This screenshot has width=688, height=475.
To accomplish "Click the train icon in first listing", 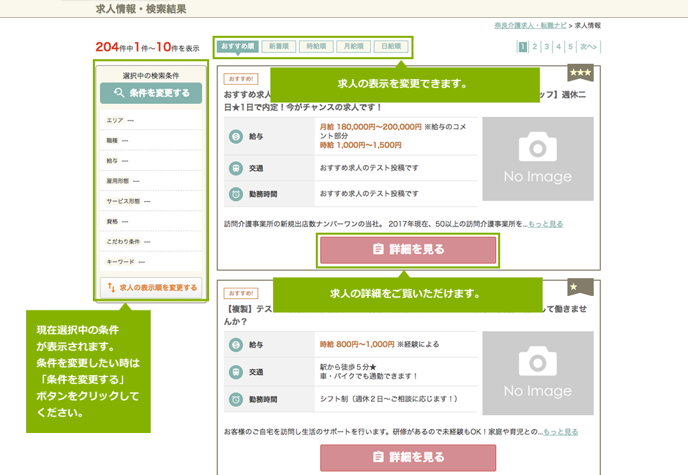I will click(x=236, y=168).
